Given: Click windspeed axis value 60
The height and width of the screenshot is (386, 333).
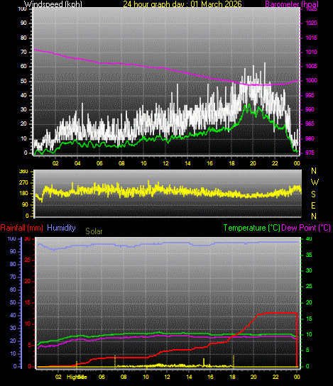Looking at the screenshot, I should tap(23, 66).
